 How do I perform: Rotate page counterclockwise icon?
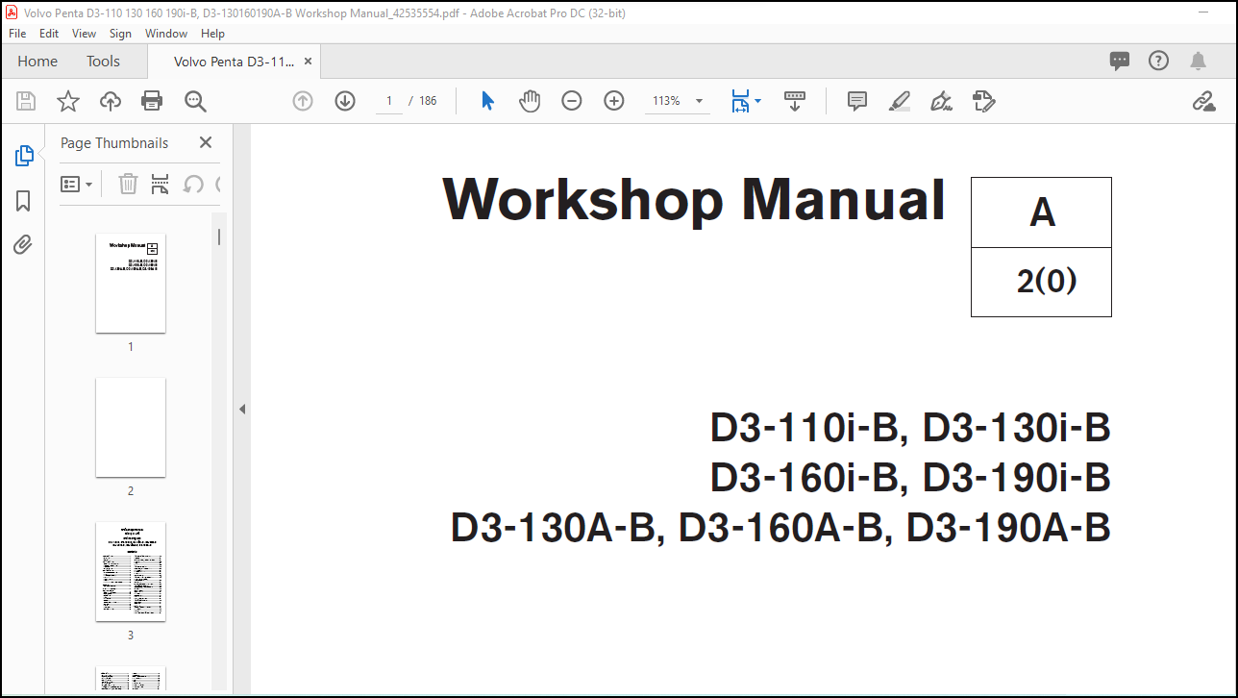tap(193, 184)
